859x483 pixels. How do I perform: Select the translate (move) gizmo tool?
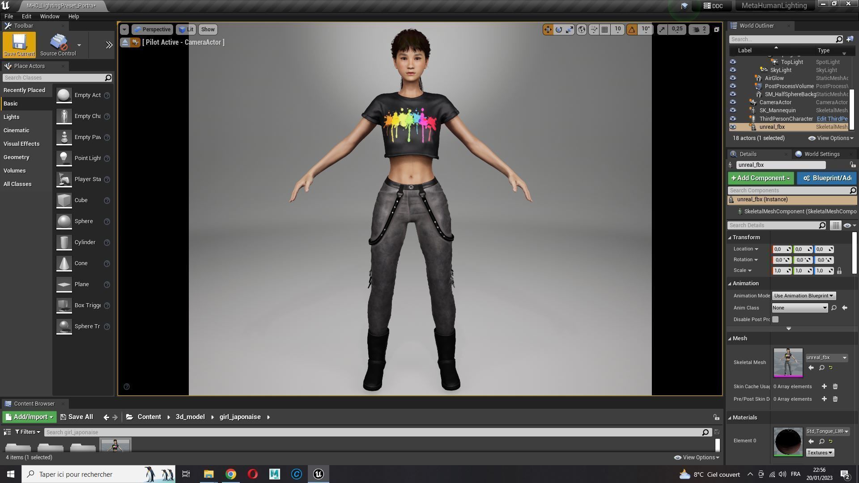click(x=548, y=30)
